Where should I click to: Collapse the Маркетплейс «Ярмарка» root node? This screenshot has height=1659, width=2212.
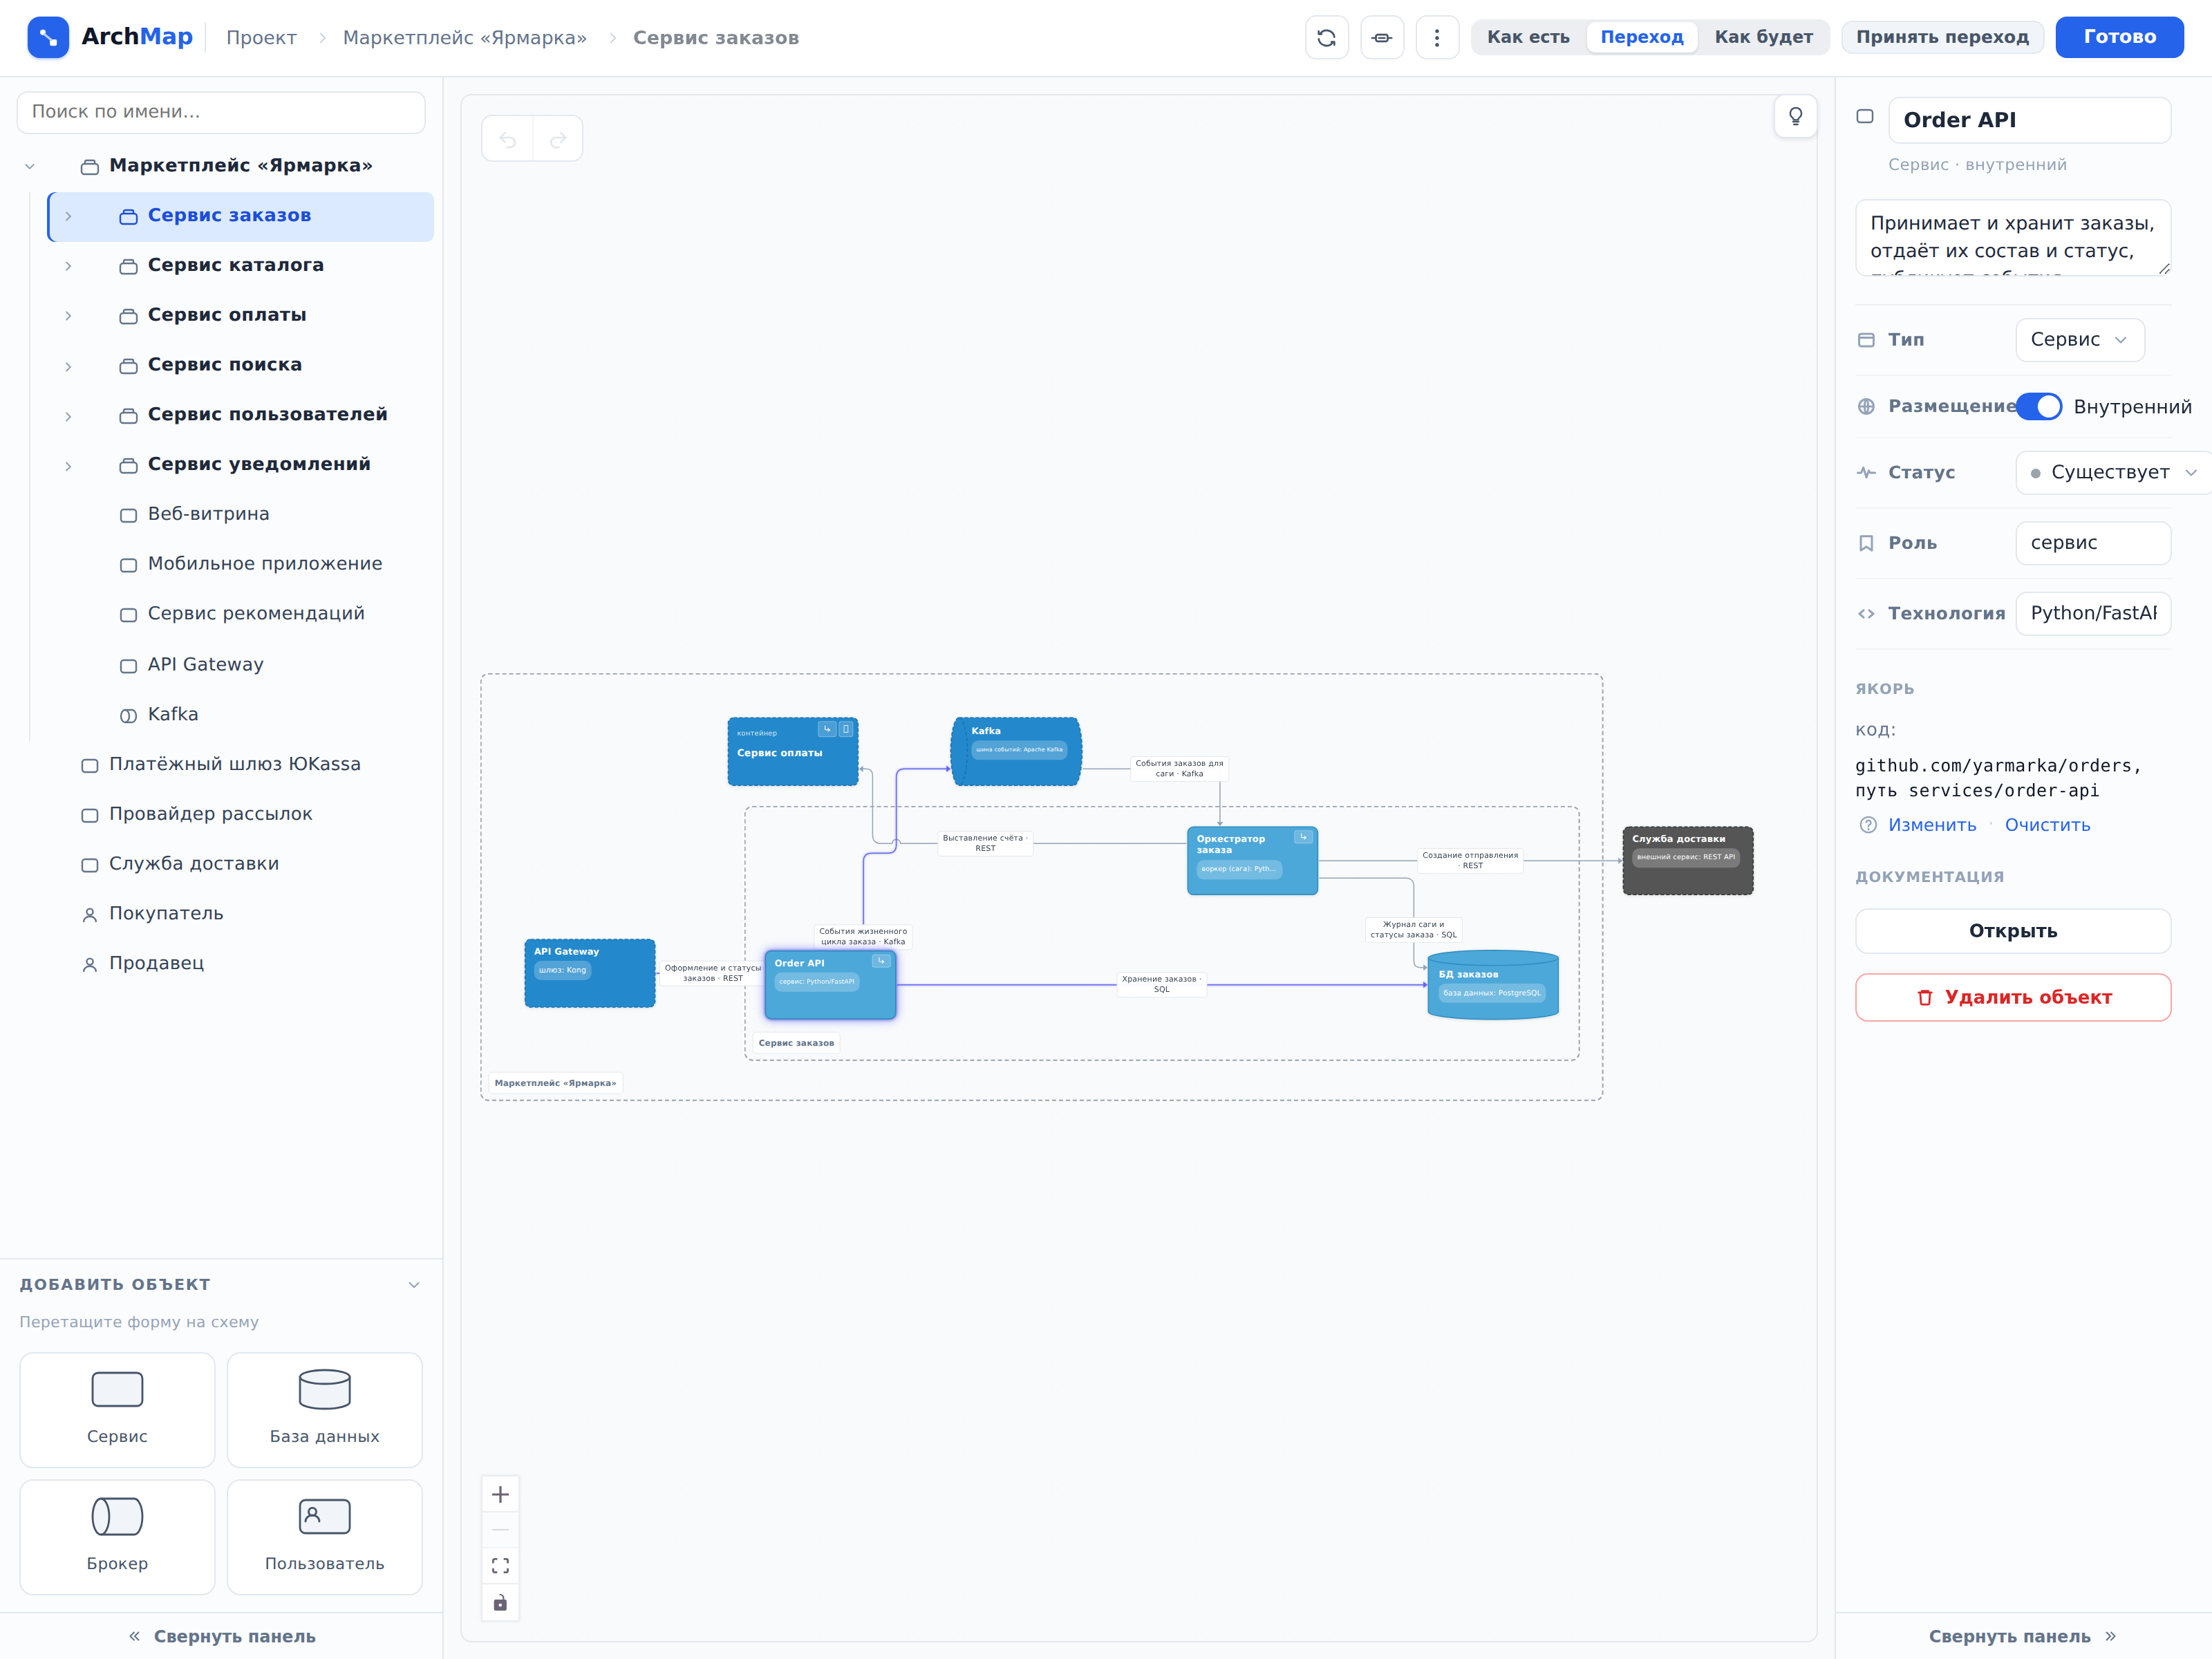point(30,166)
